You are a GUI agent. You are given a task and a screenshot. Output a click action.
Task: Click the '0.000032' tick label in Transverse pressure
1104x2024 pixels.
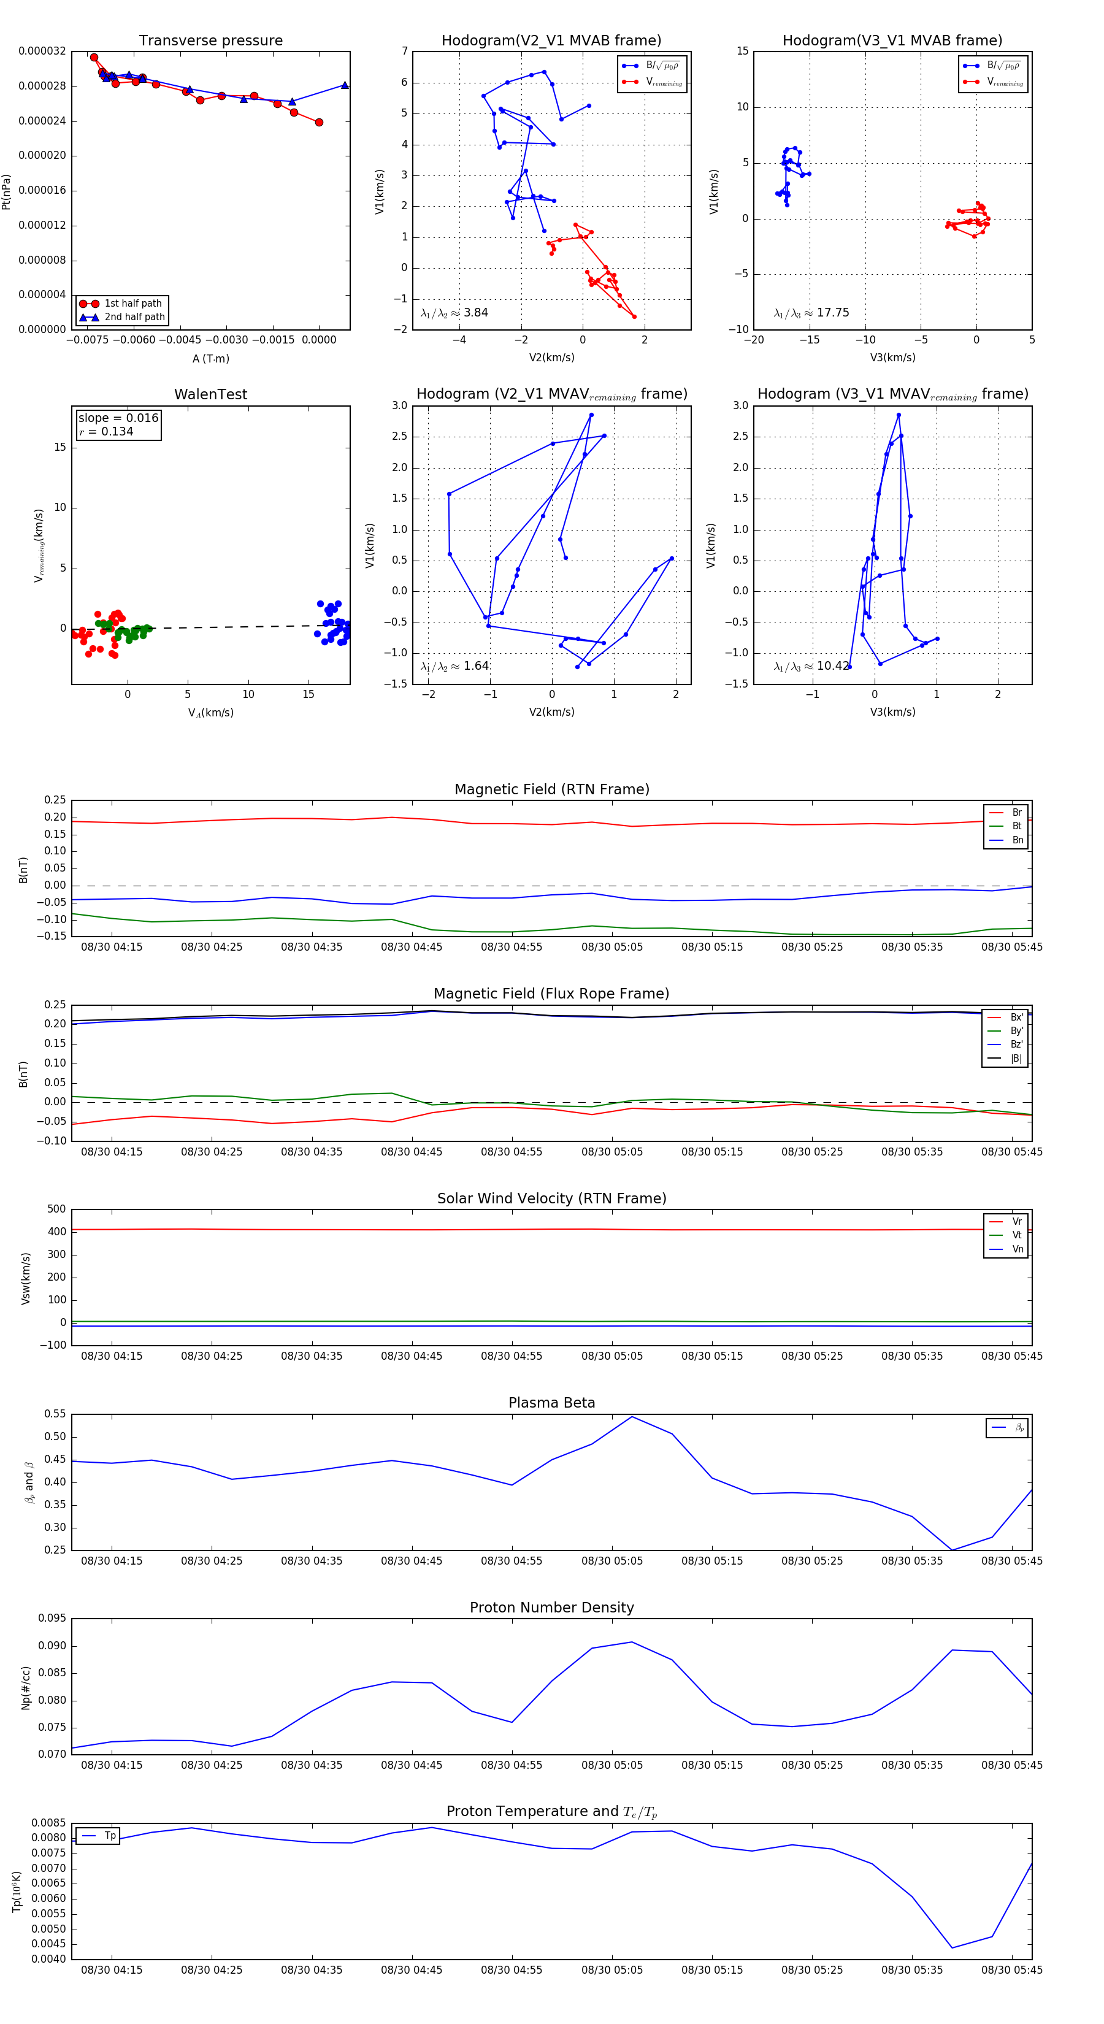(42, 51)
